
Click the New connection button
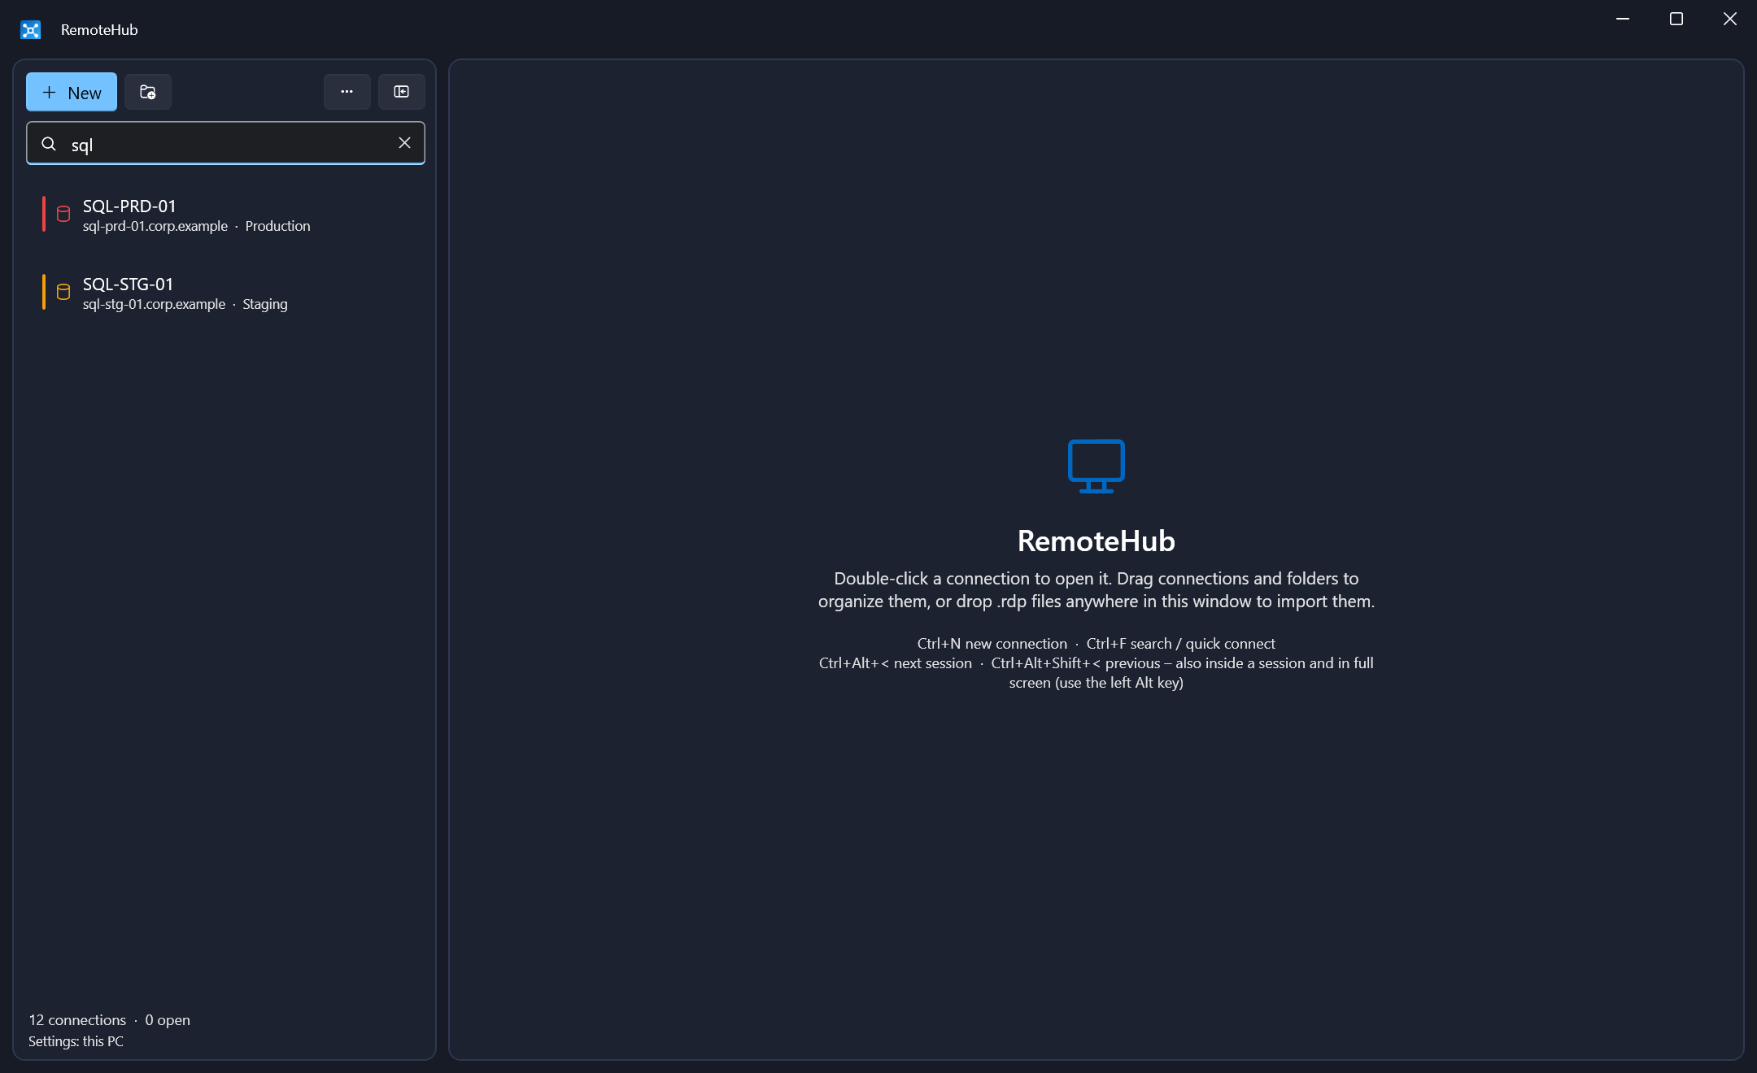[72, 92]
